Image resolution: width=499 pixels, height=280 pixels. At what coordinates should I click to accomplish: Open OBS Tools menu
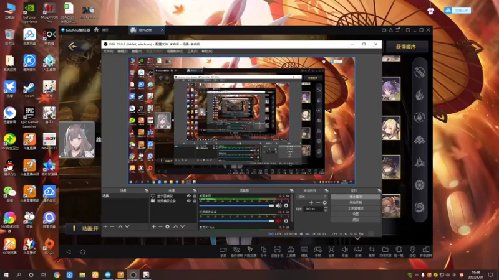pyautogui.click(x=192, y=52)
